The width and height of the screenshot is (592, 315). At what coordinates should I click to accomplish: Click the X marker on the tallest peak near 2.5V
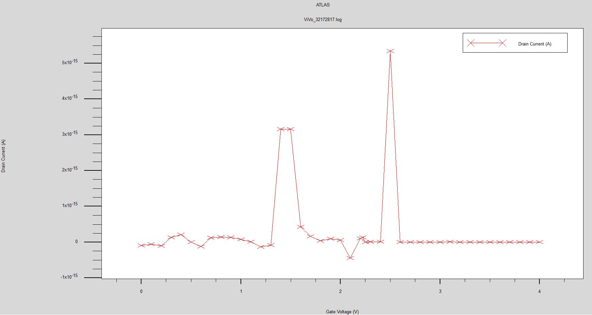click(x=391, y=50)
